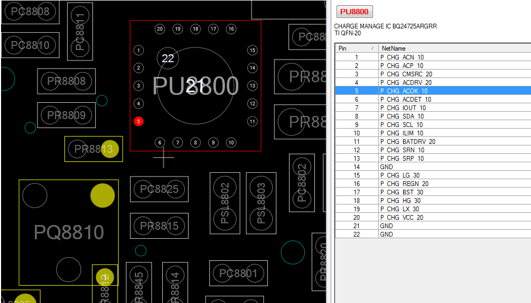This screenshot has height=303, width=531.
Task: Click the PU8800 component button
Action: 355,12
